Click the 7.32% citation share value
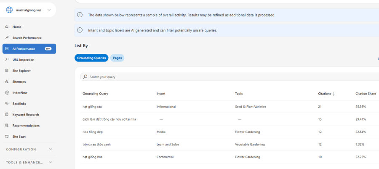379x169 pixels. click(360, 144)
